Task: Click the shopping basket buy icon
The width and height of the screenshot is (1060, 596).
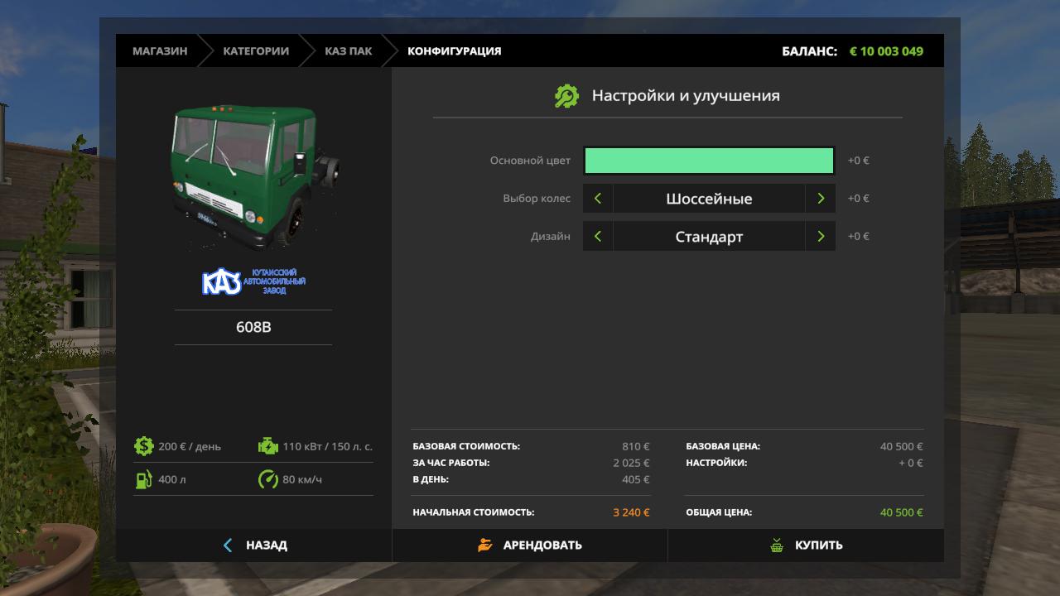Action: click(777, 546)
